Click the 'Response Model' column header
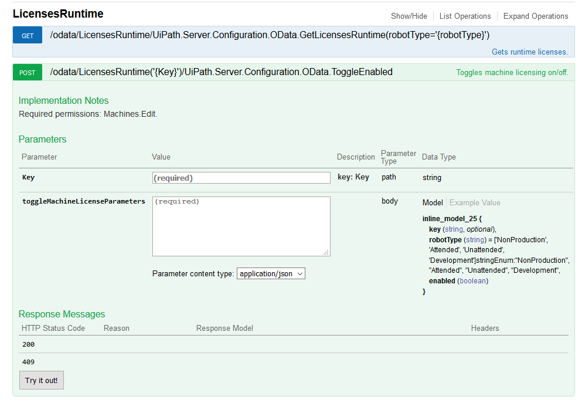The image size is (582, 403). click(224, 329)
